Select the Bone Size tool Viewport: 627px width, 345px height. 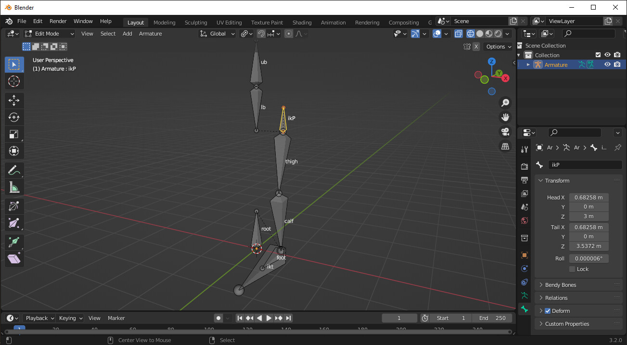click(x=14, y=223)
